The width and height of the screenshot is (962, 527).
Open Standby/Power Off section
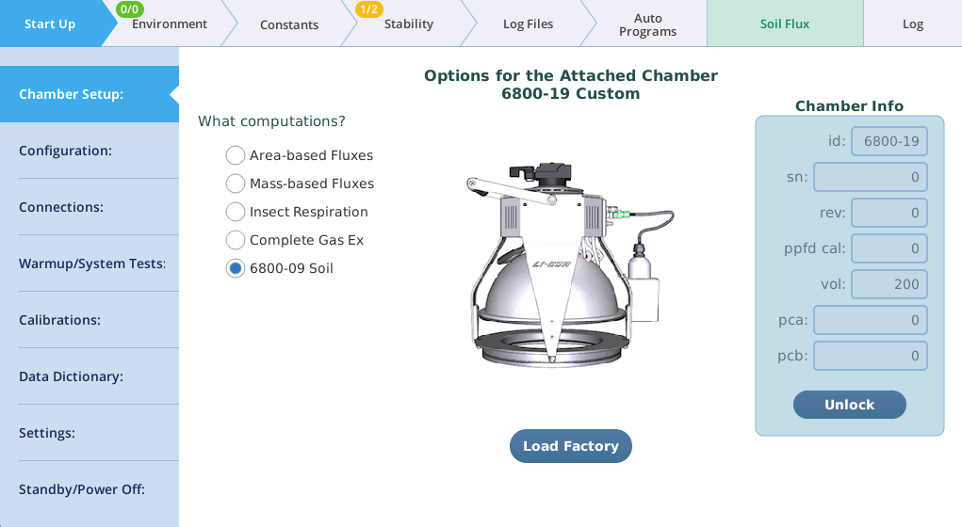[x=90, y=489]
